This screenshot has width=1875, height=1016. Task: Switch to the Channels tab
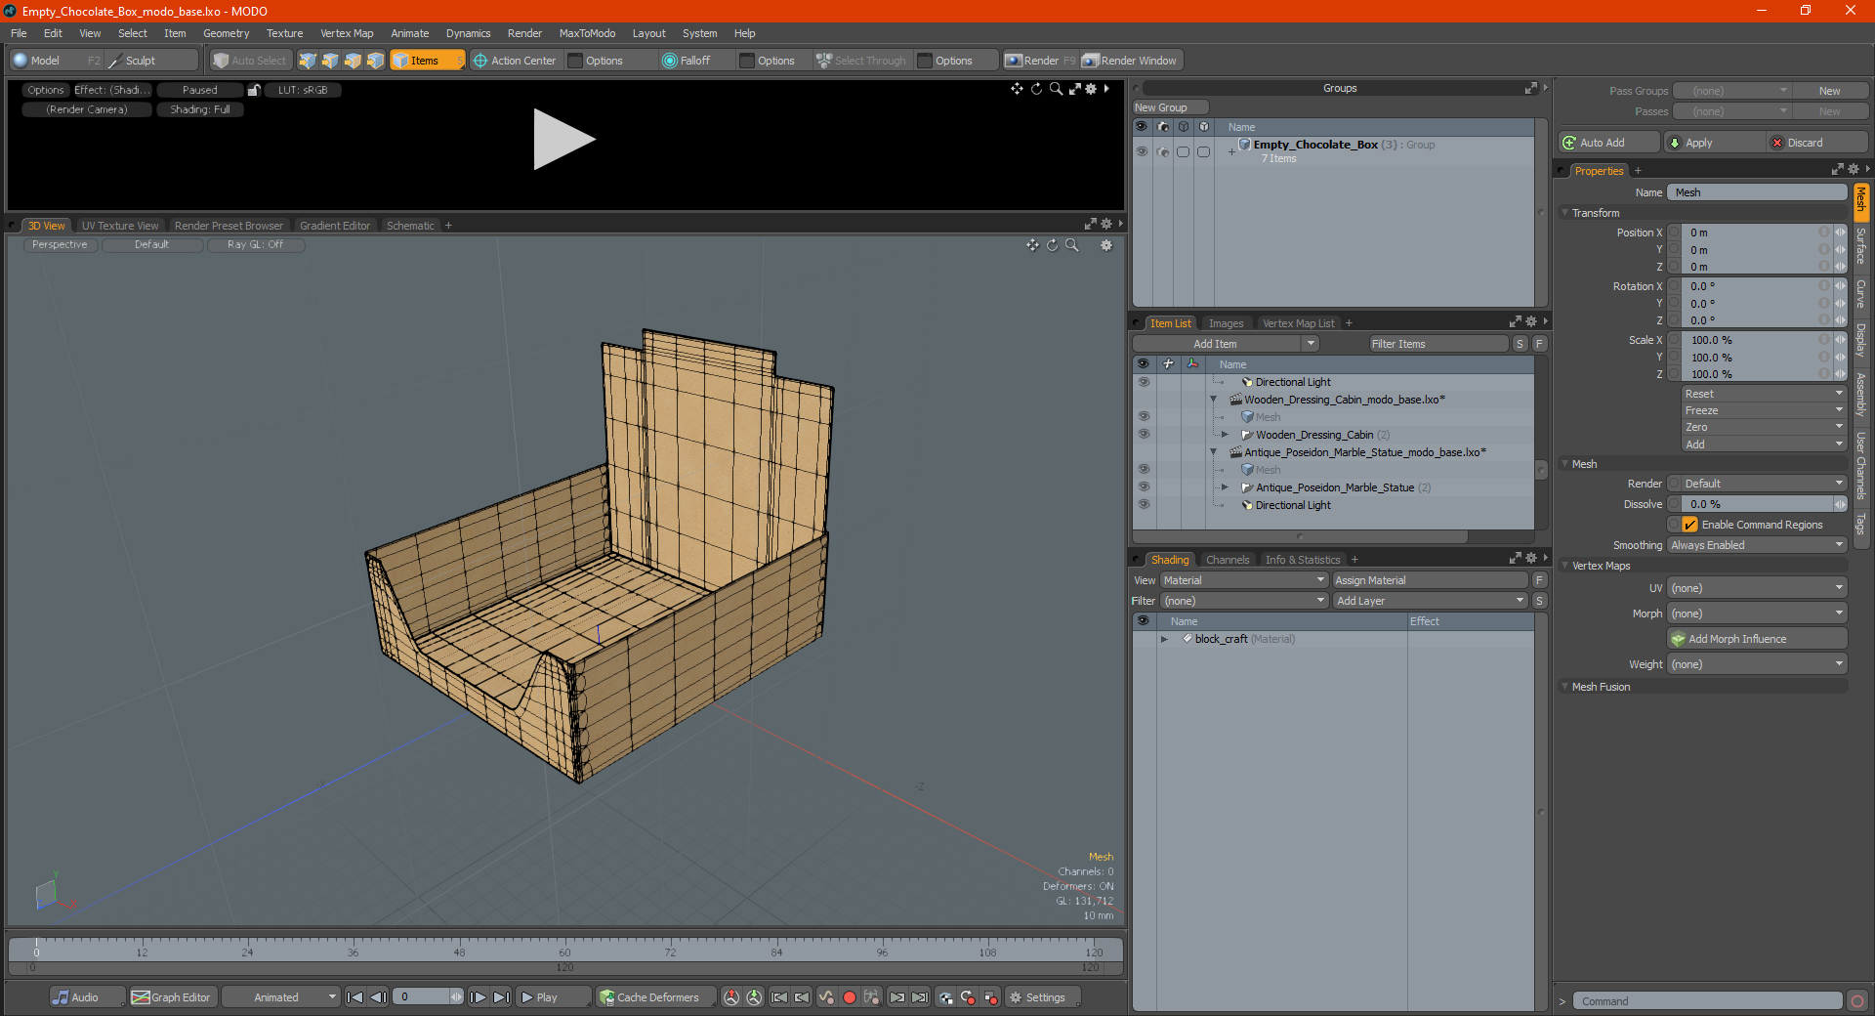point(1227,560)
